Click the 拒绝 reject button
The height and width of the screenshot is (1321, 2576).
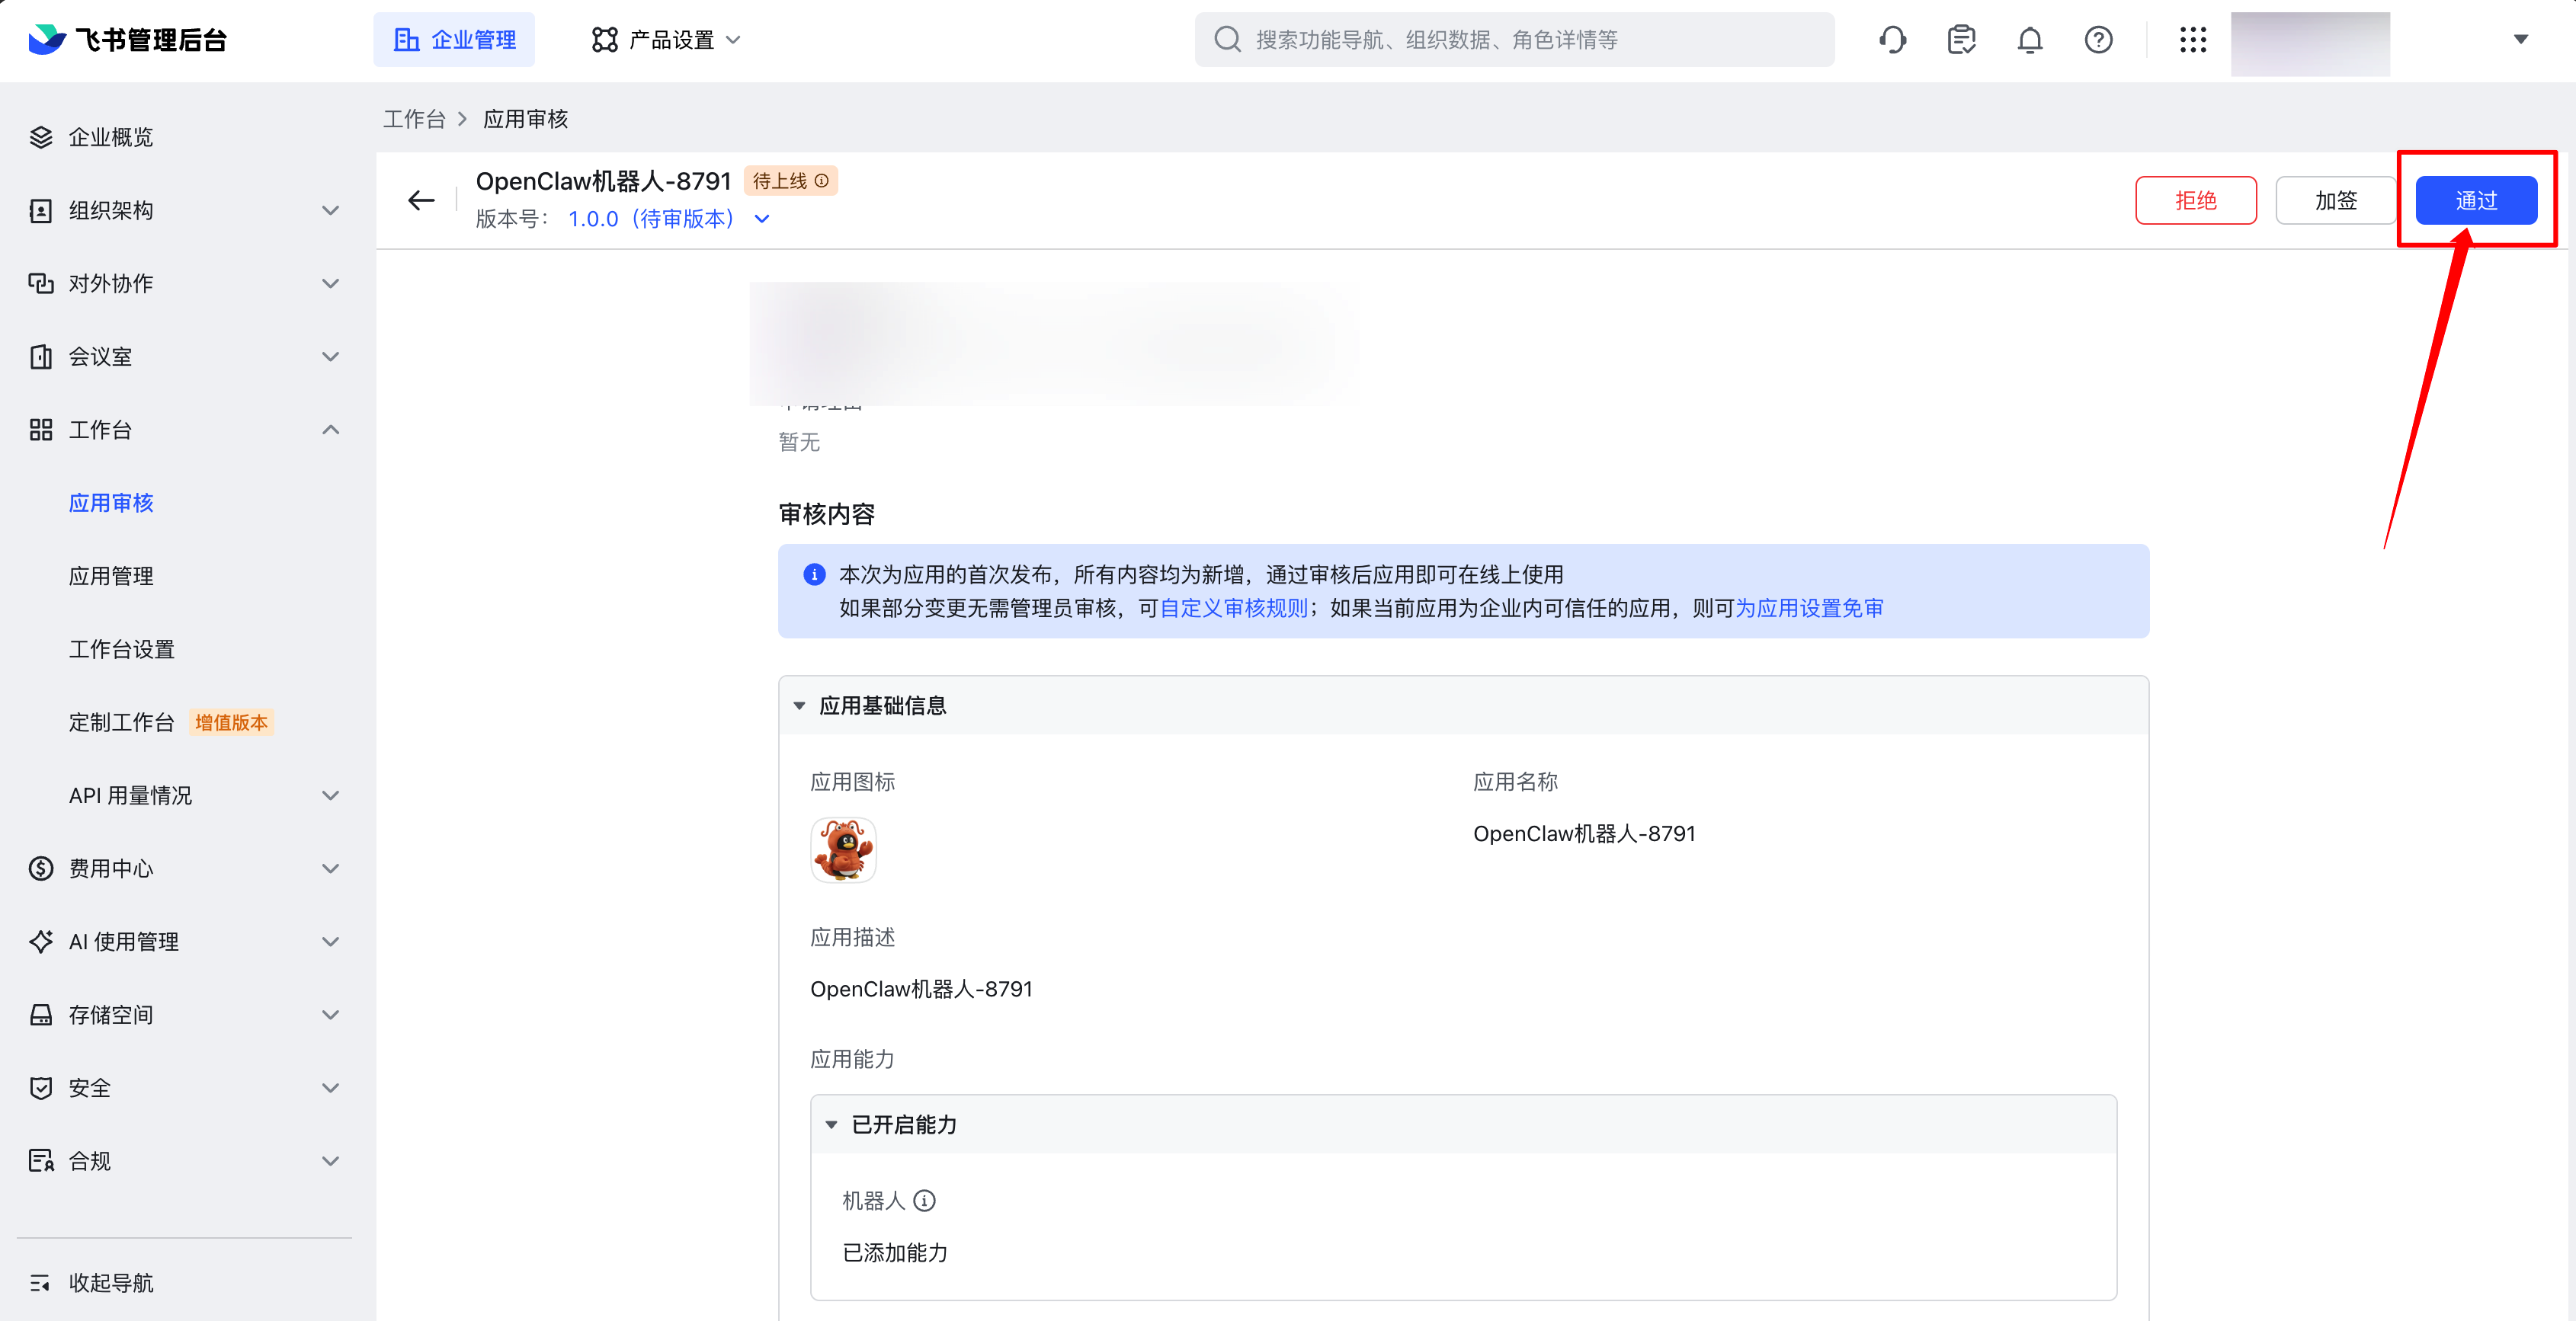(x=2196, y=200)
